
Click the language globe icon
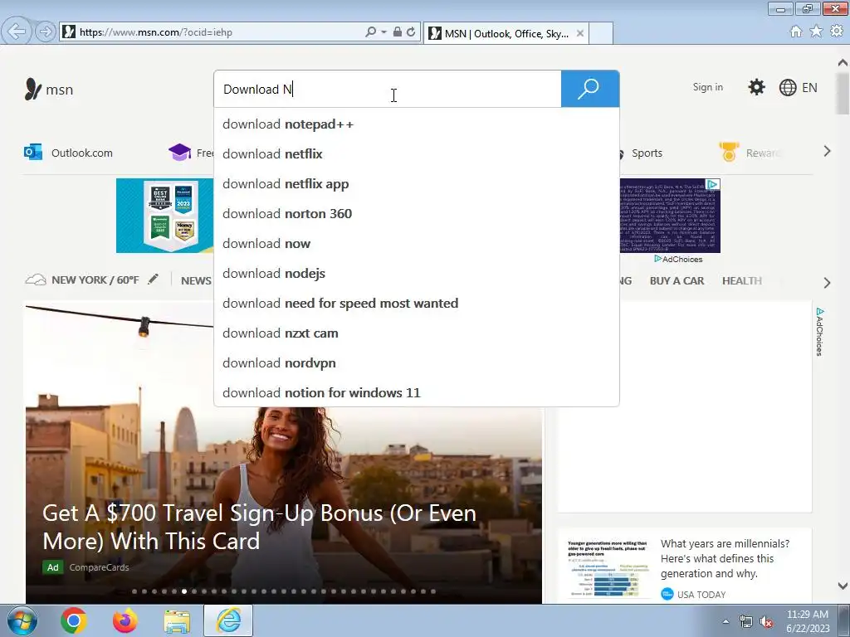[x=787, y=87]
